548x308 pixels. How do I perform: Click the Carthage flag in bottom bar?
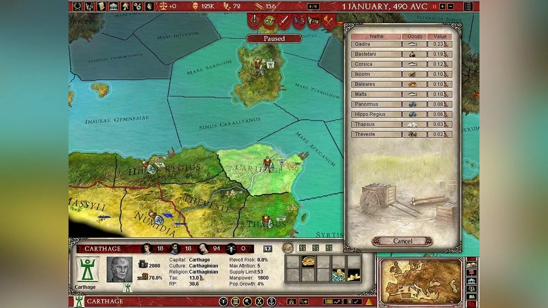[x=79, y=301]
